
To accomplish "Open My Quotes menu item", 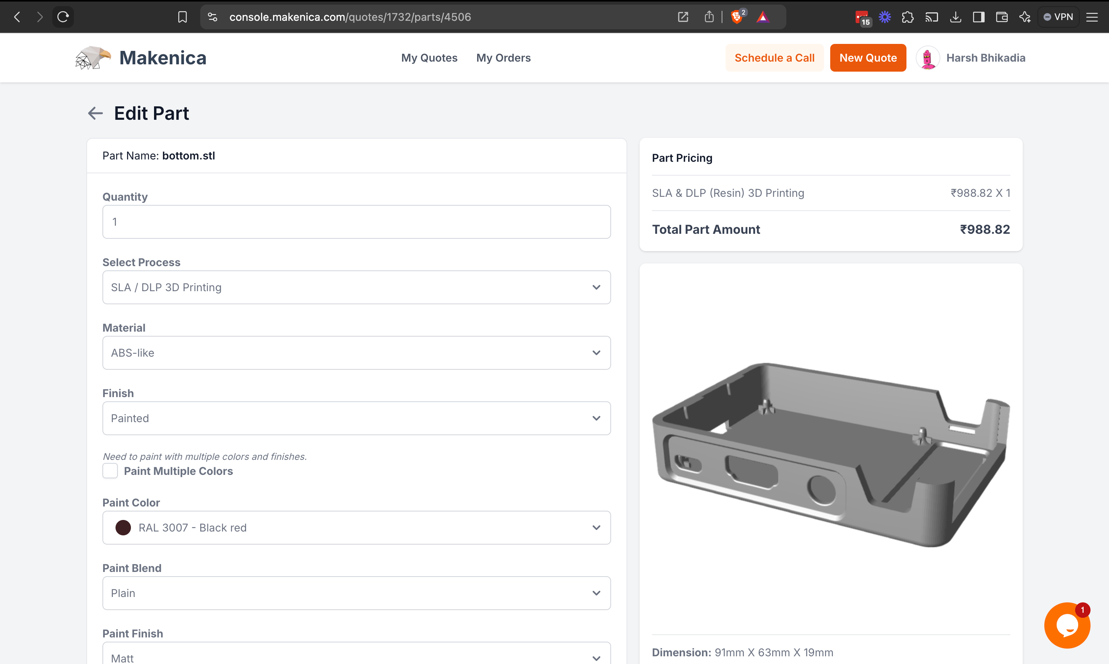I will click(x=430, y=58).
